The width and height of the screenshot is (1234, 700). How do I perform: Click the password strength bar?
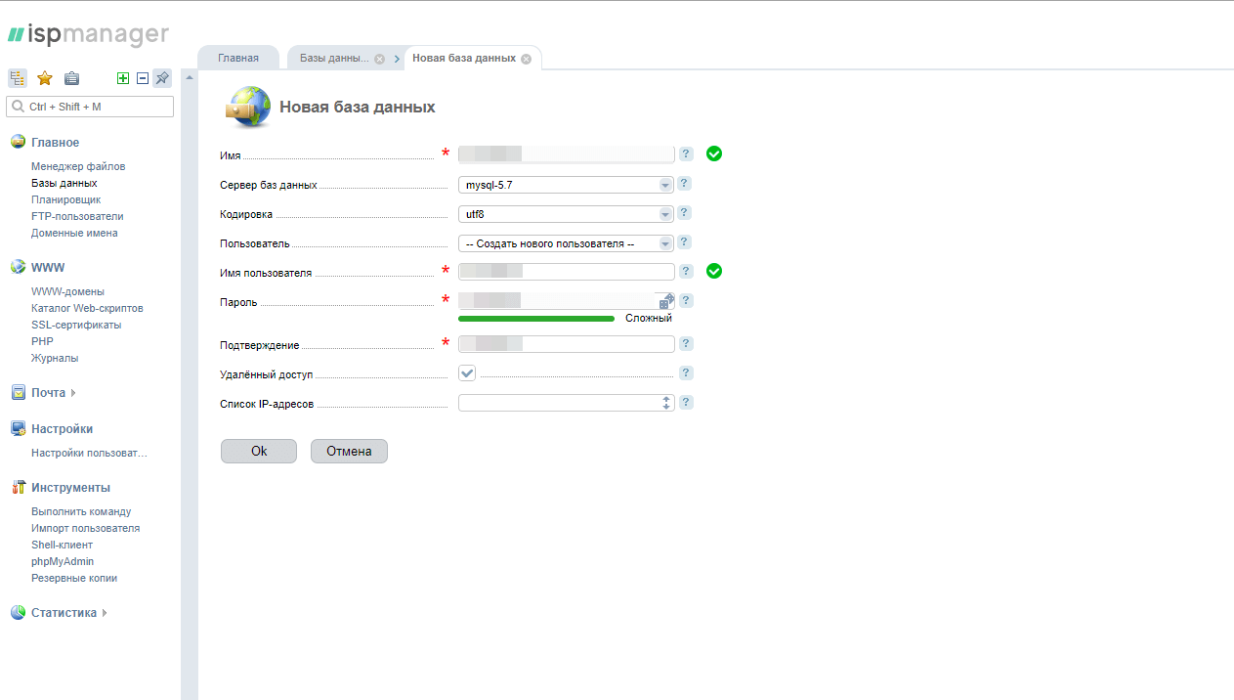pos(535,319)
